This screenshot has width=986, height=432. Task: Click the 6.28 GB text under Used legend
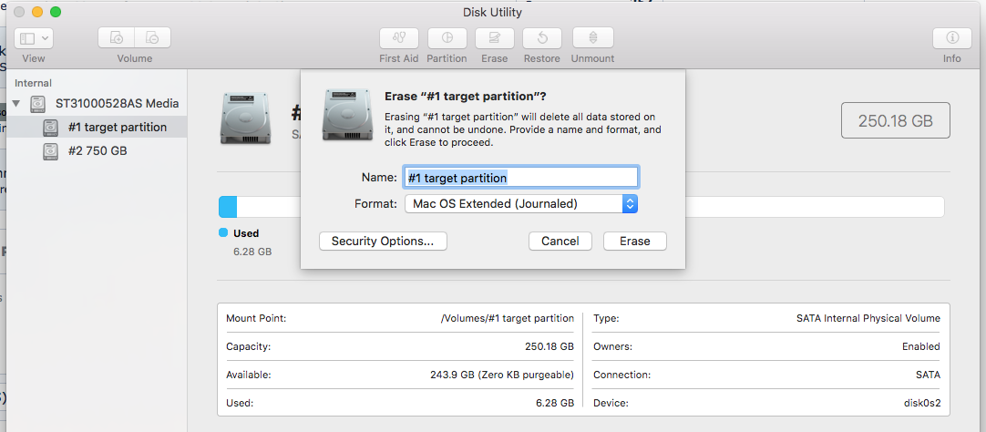click(x=252, y=252)
